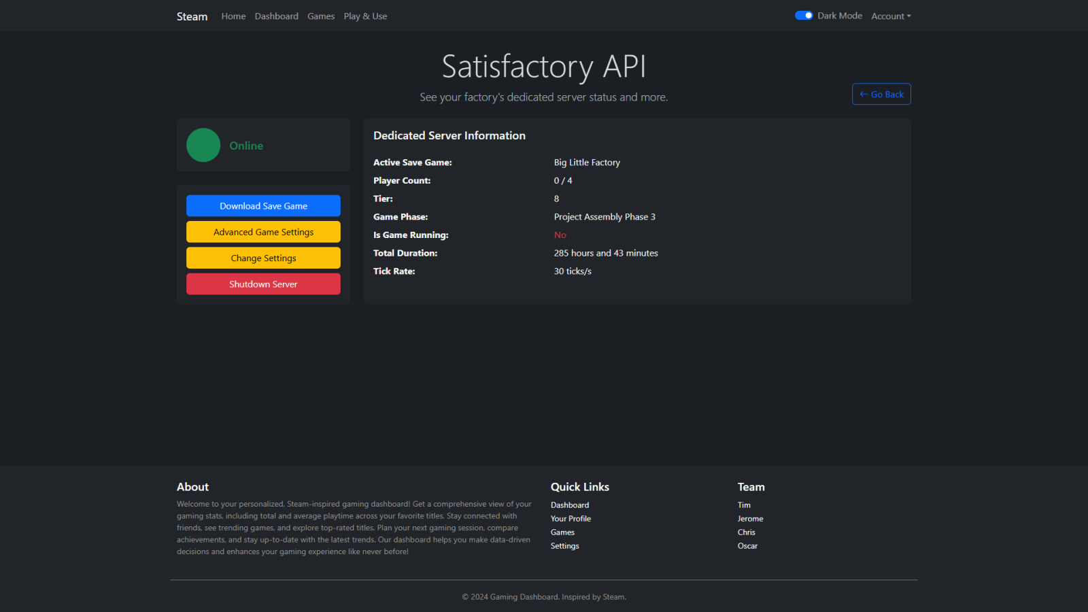The height and width of the screenshot is (612, 1088).
Task: Download the save game
Action: 263,205
